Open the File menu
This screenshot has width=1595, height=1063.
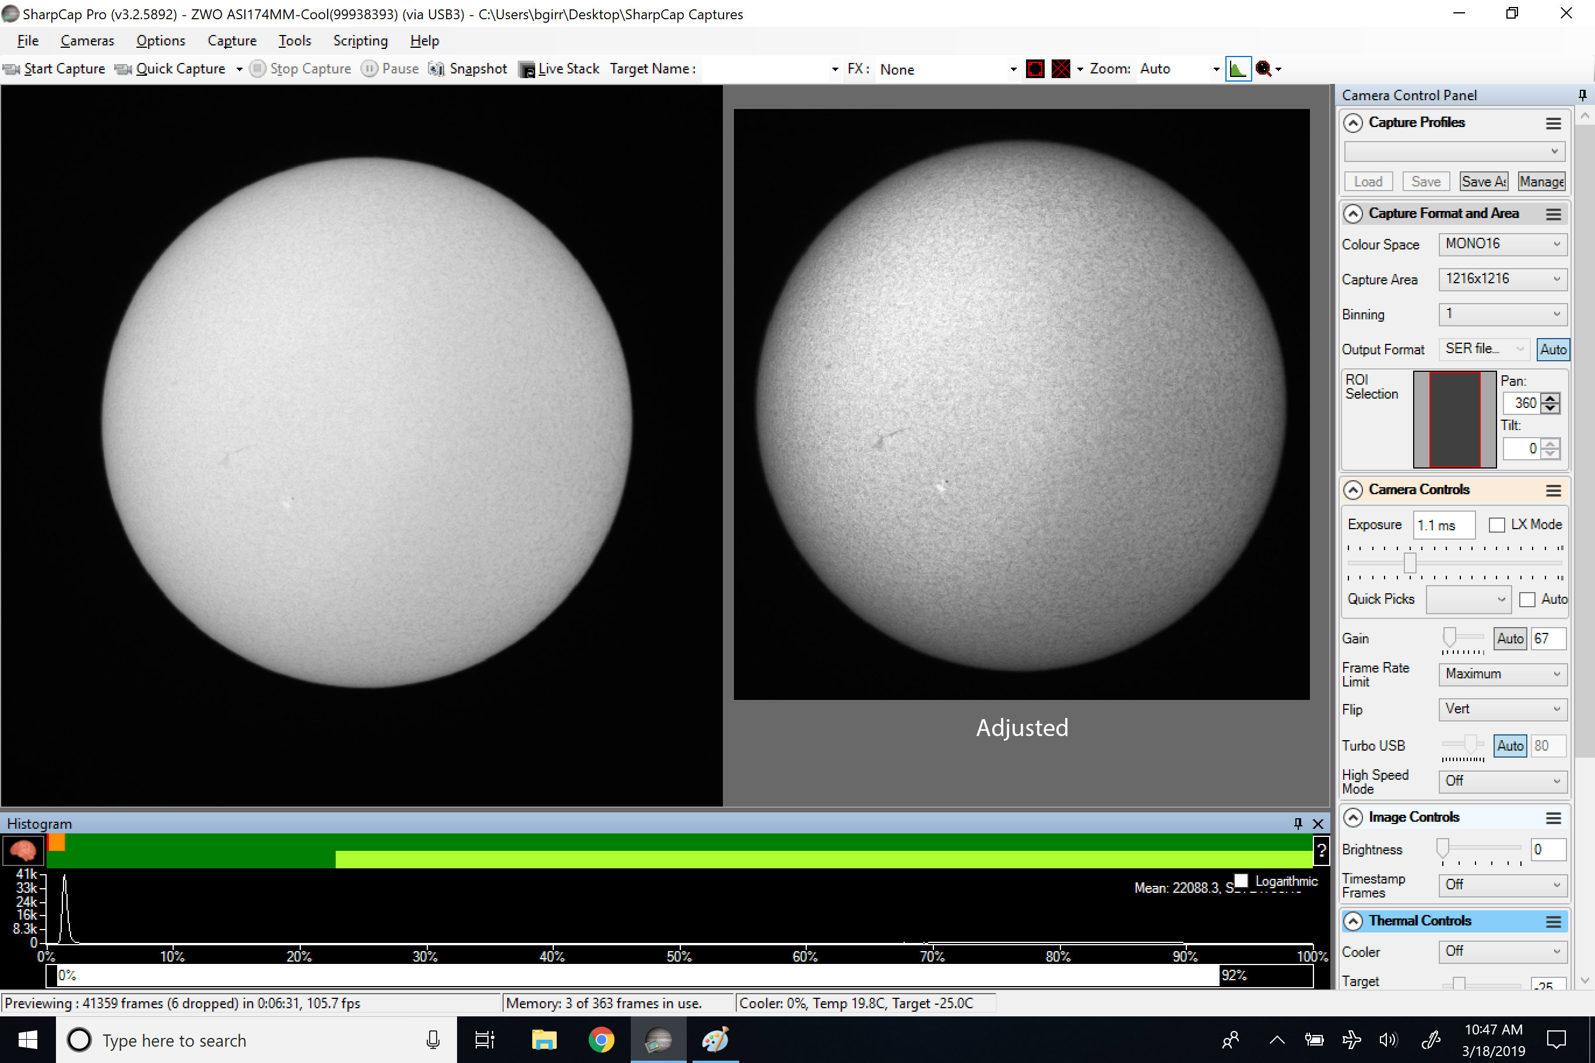[28, 41]
